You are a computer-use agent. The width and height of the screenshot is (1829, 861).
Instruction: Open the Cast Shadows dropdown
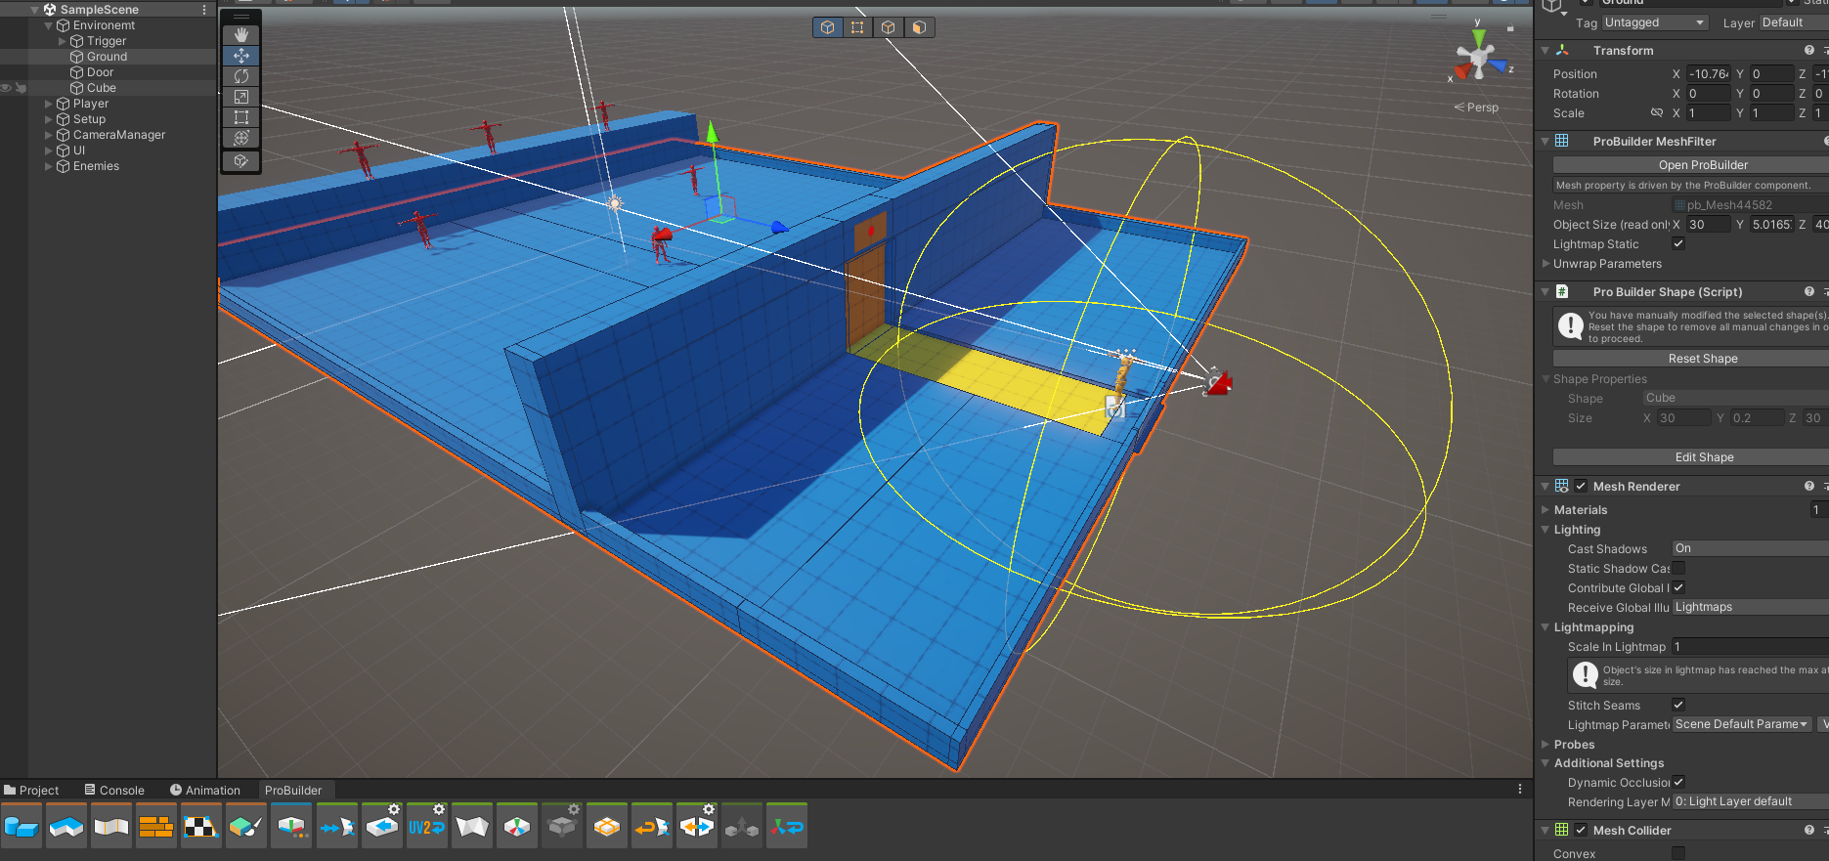click(1750, 548)
